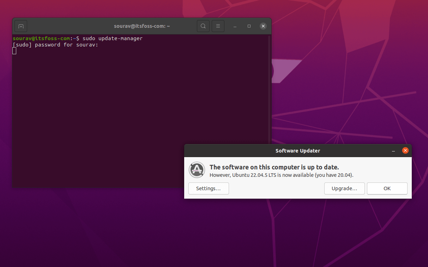Click the magnifying glass in the terminal titlebar
The height and width of the screenshot is (267, 428).
coord(203,26)
